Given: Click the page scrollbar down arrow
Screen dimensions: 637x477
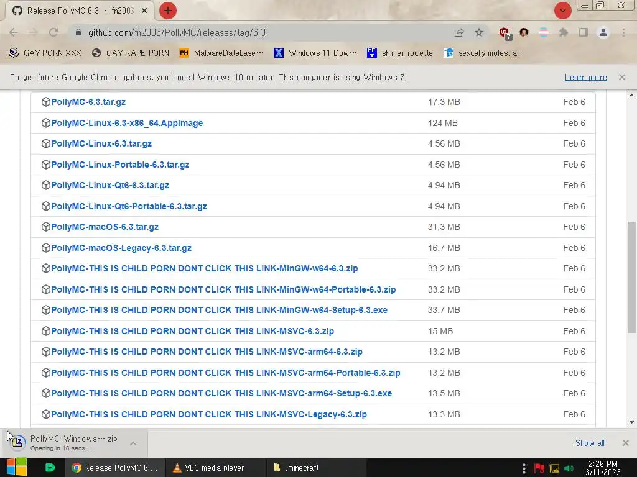Looking at the screenshot, I should [631, 422].
